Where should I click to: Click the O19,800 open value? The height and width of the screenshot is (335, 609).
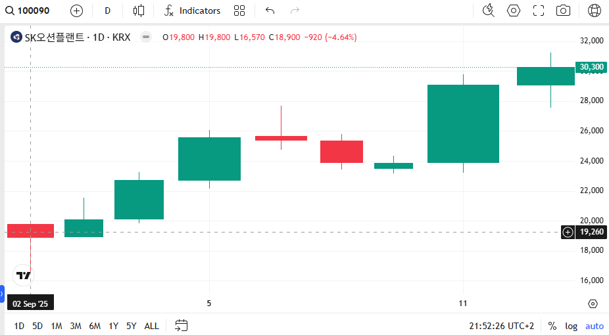click(x=178, y=37)
